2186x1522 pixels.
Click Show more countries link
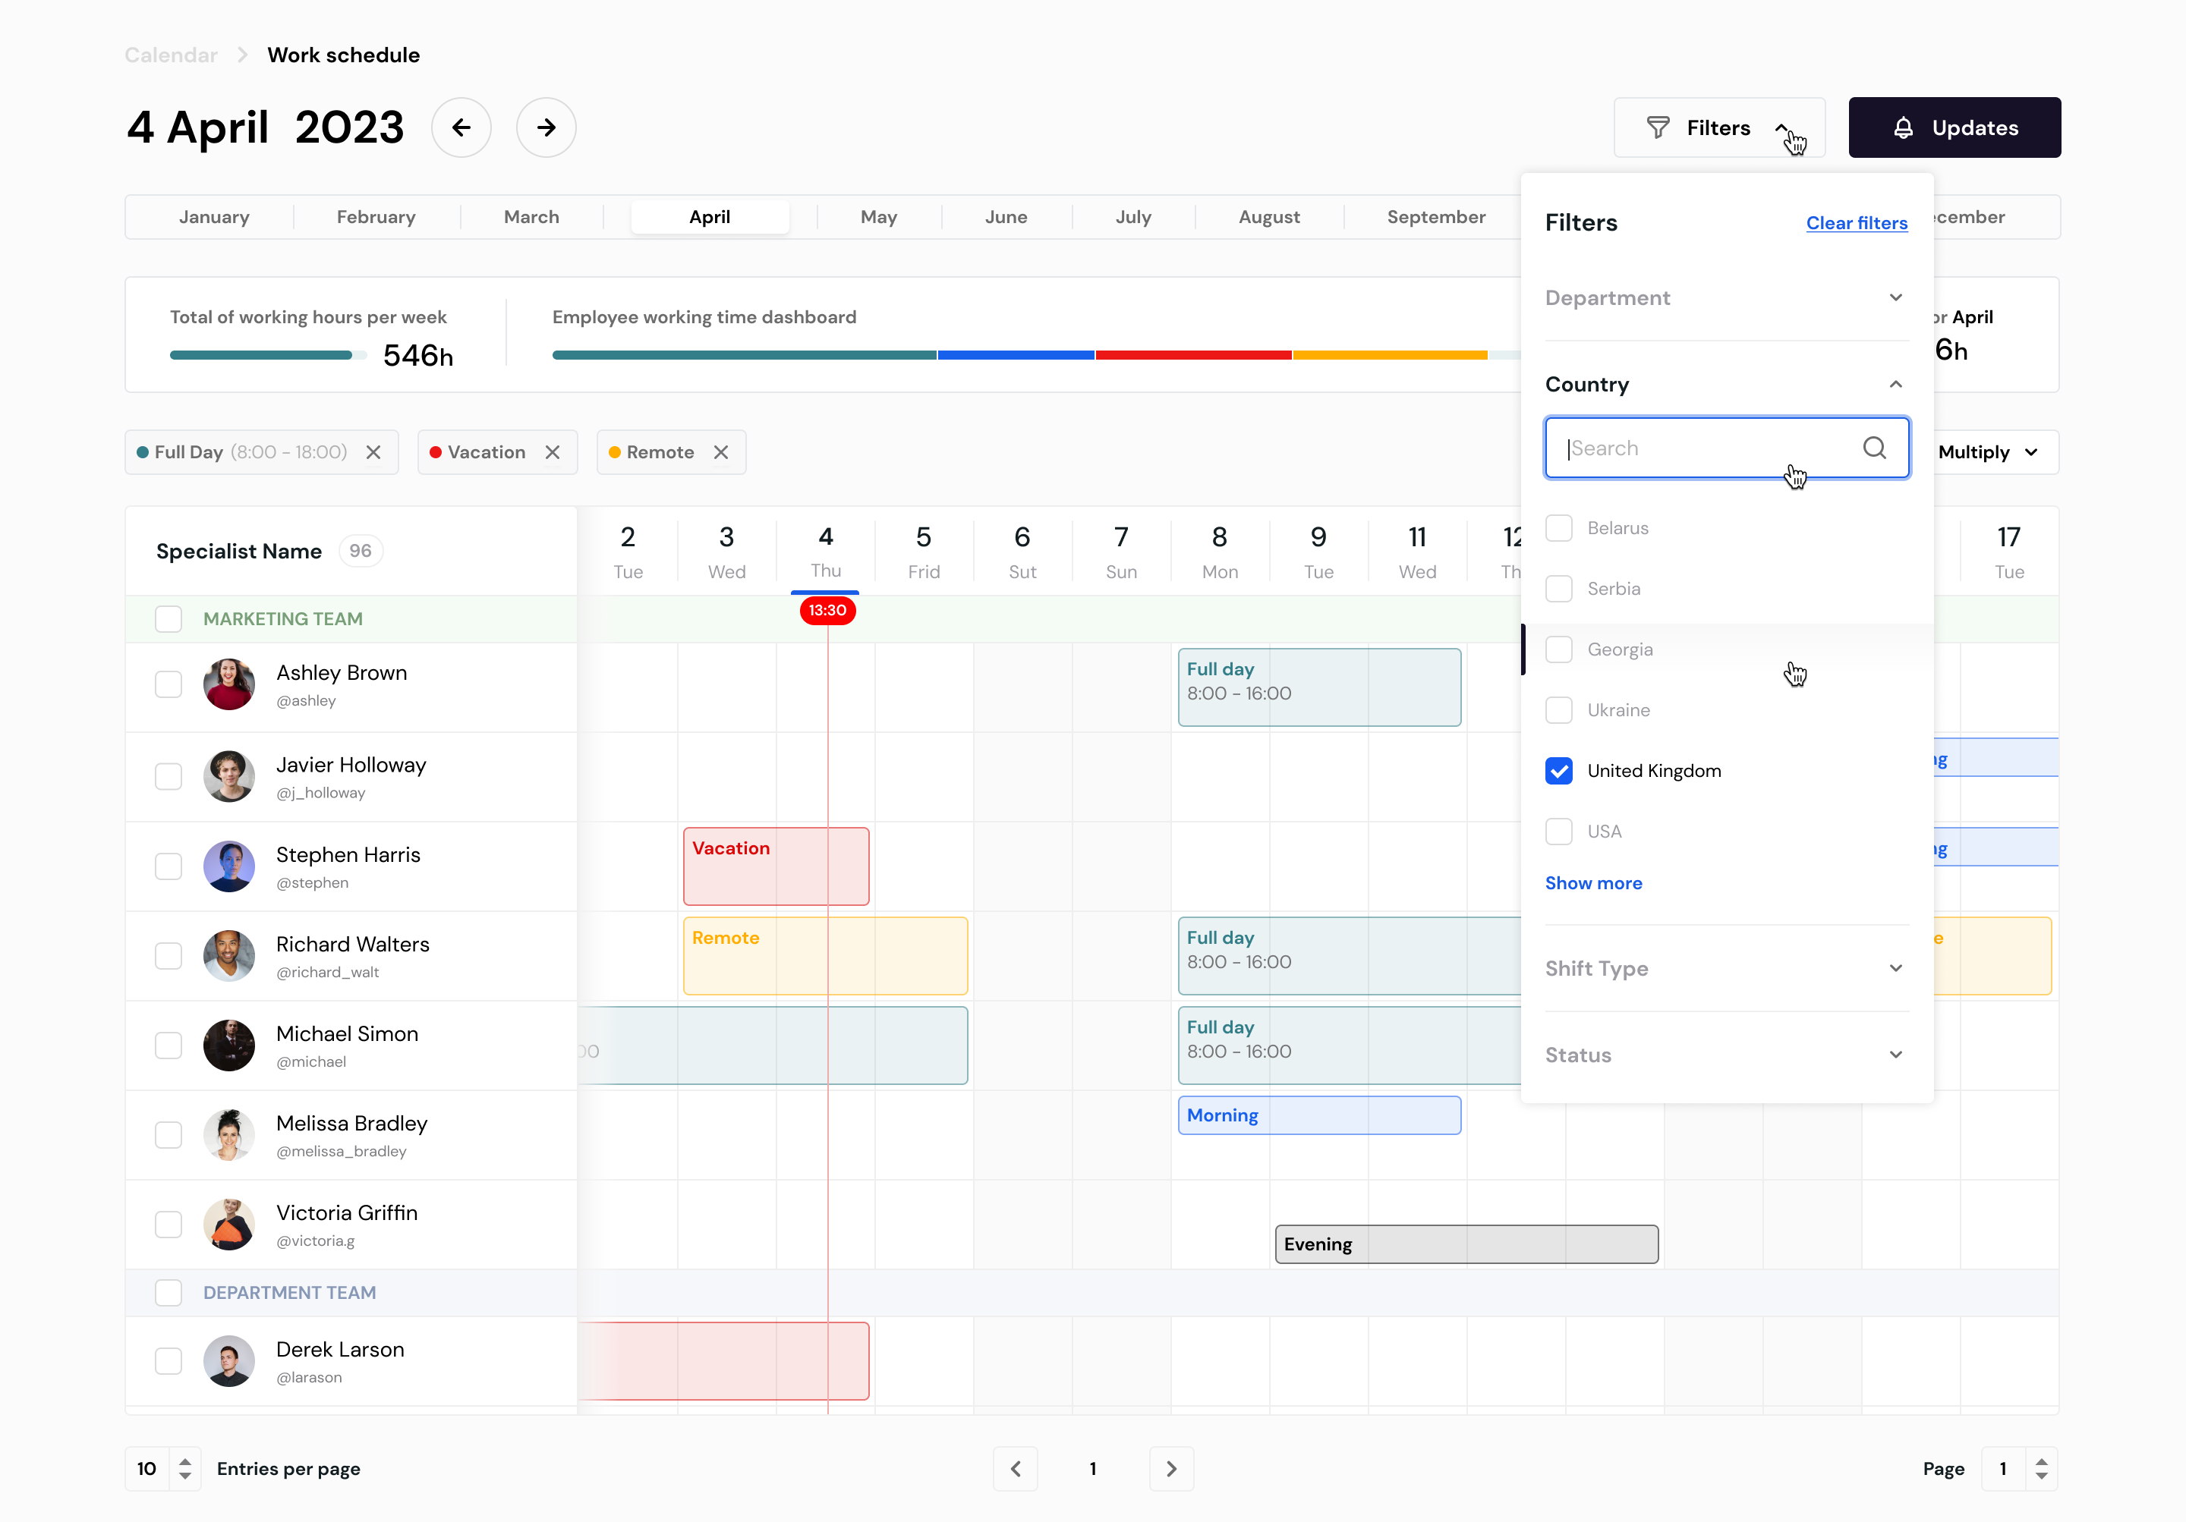pos(1593,883)
